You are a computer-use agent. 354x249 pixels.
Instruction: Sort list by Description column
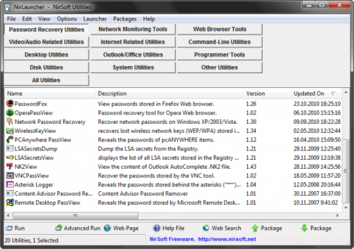pos(169,93)
